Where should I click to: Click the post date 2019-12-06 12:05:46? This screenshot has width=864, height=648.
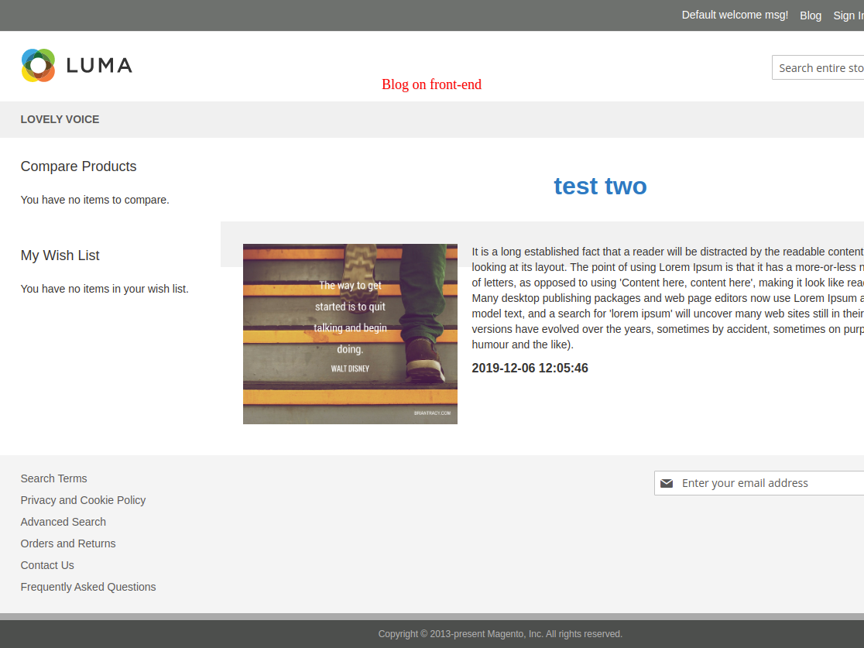530,368
